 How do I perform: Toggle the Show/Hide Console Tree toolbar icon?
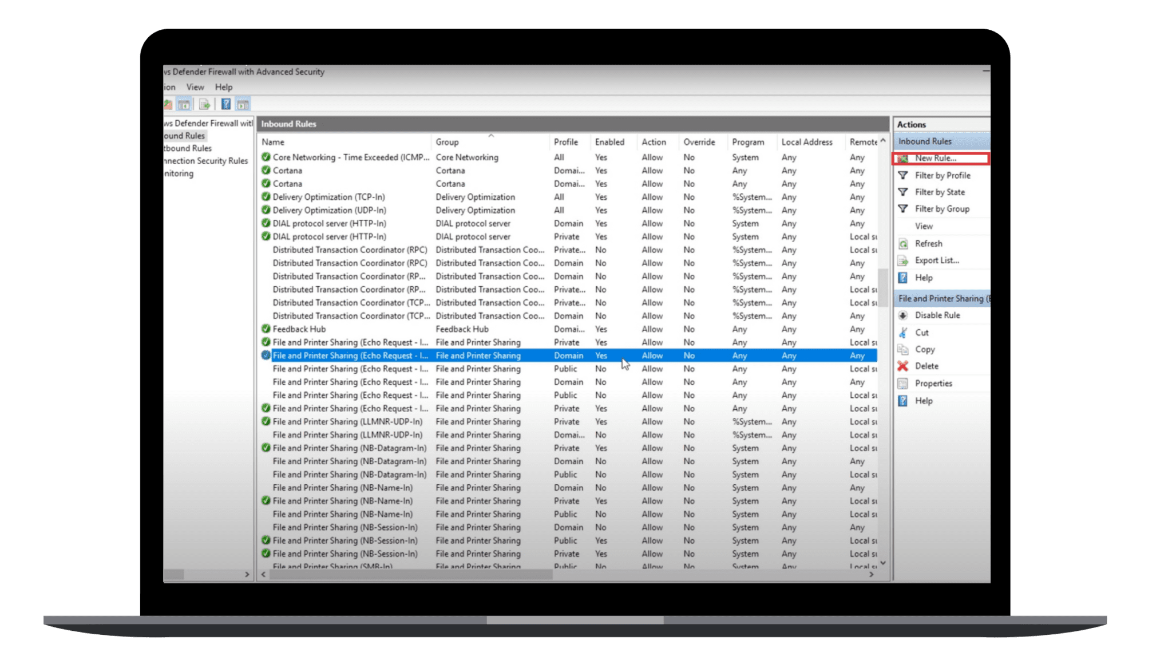tap(184, 104)
